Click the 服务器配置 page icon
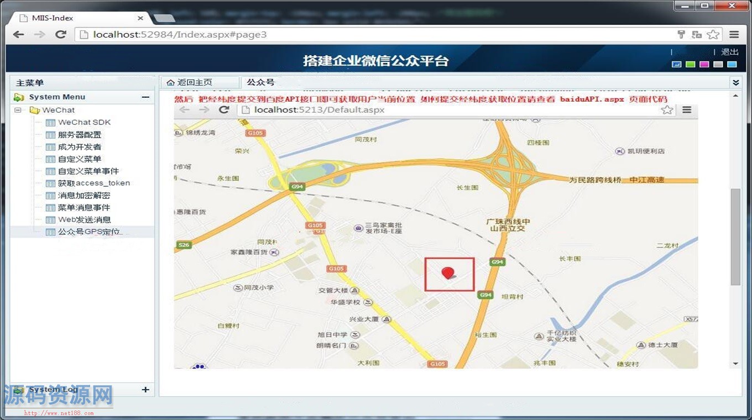 point(50,135)
